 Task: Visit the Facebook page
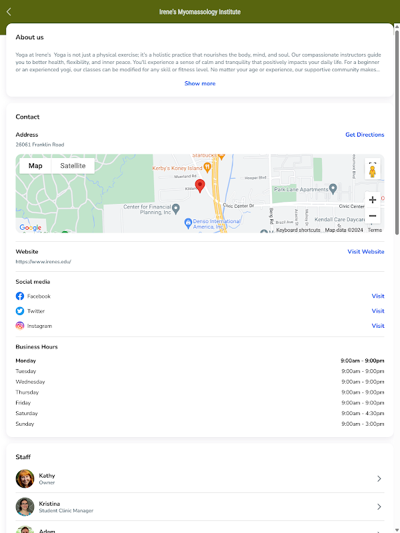378,296
